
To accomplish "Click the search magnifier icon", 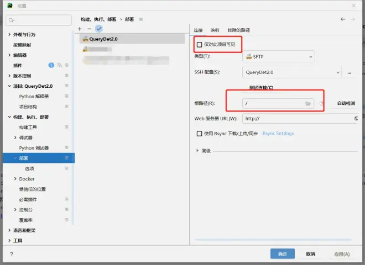I will [x=12, y=20].
